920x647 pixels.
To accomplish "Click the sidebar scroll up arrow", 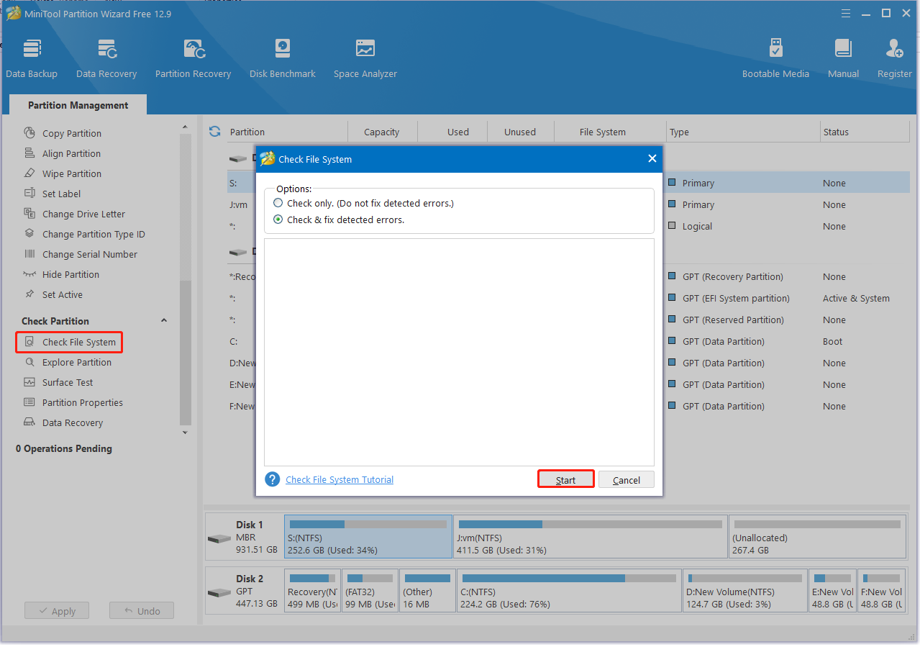I will pos(185,127).
